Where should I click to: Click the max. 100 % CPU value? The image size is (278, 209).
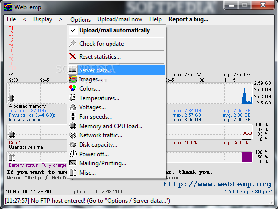tap(185, 143)
